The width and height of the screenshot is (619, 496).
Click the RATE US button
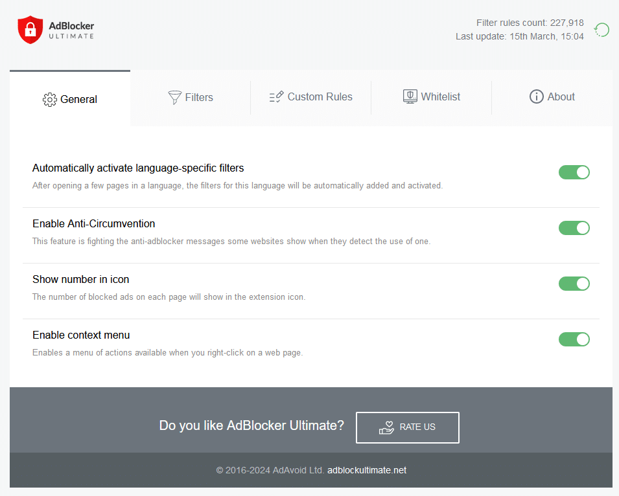point(408,427)
